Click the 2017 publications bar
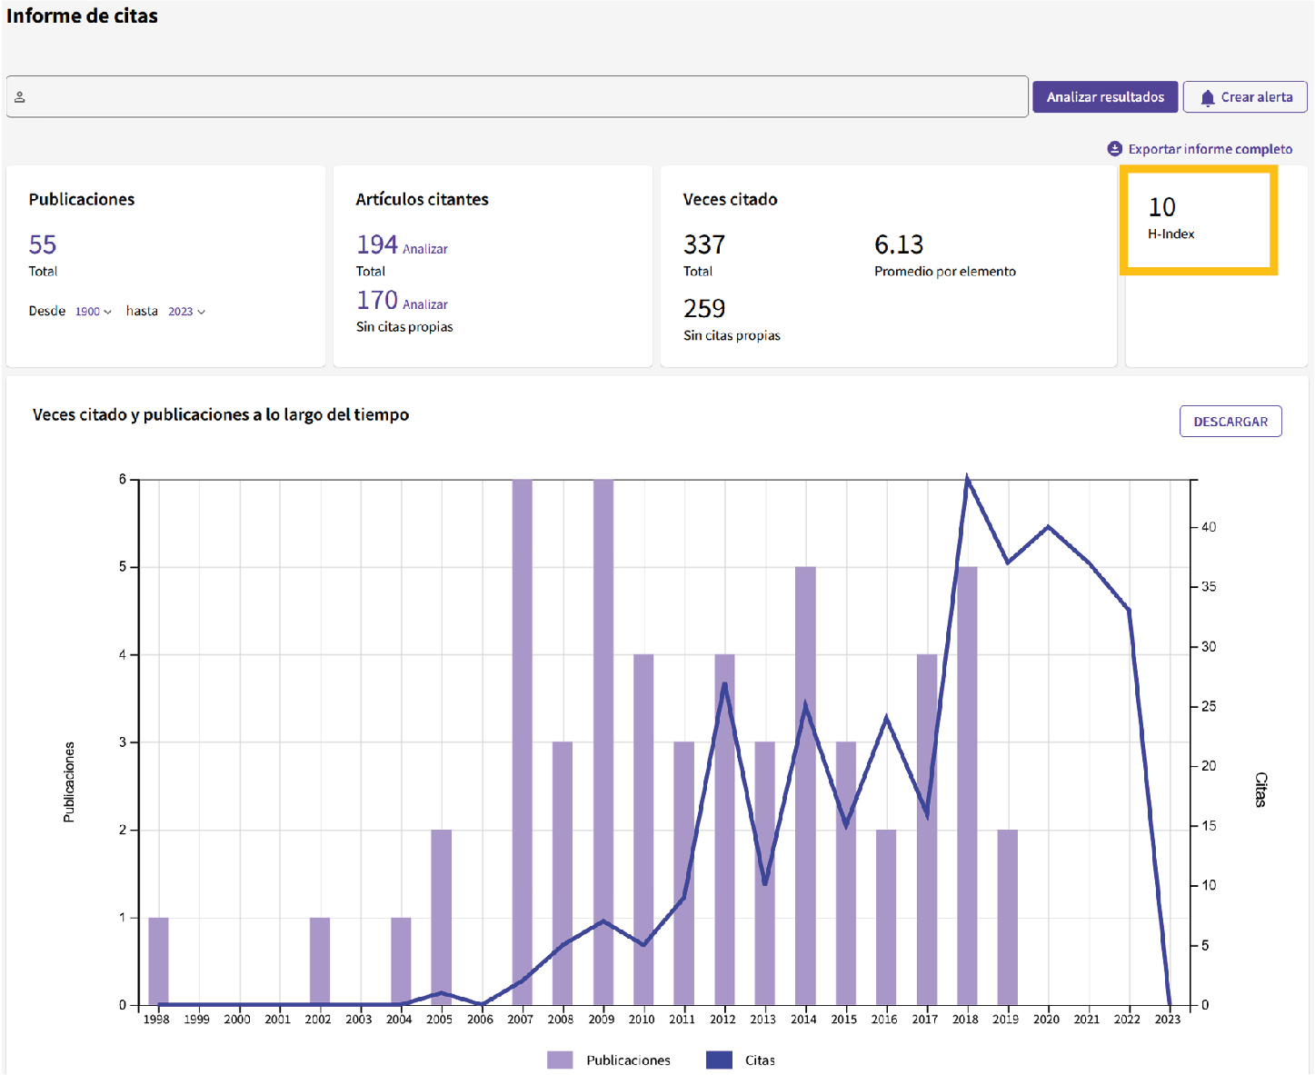The height and width of the screenshot is (1075, 1315). click(x=927, y=830)
